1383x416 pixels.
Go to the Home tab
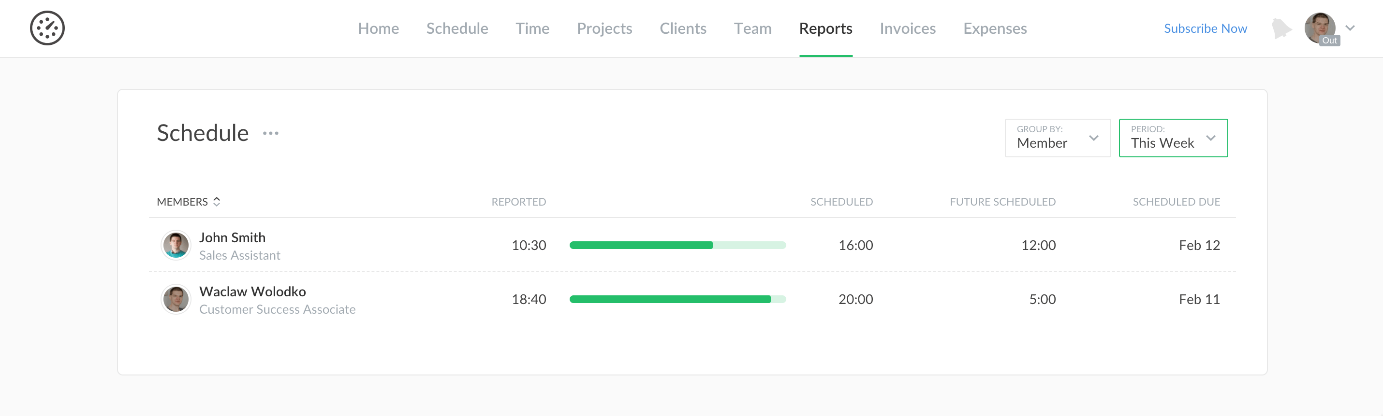click(x=378, y=28)
